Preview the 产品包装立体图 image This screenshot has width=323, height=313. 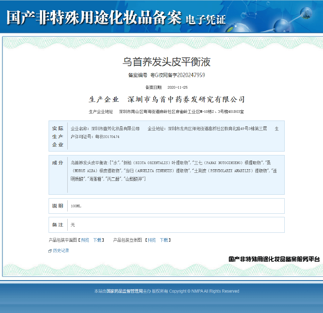pyautogui.click(x=152, y=240)
